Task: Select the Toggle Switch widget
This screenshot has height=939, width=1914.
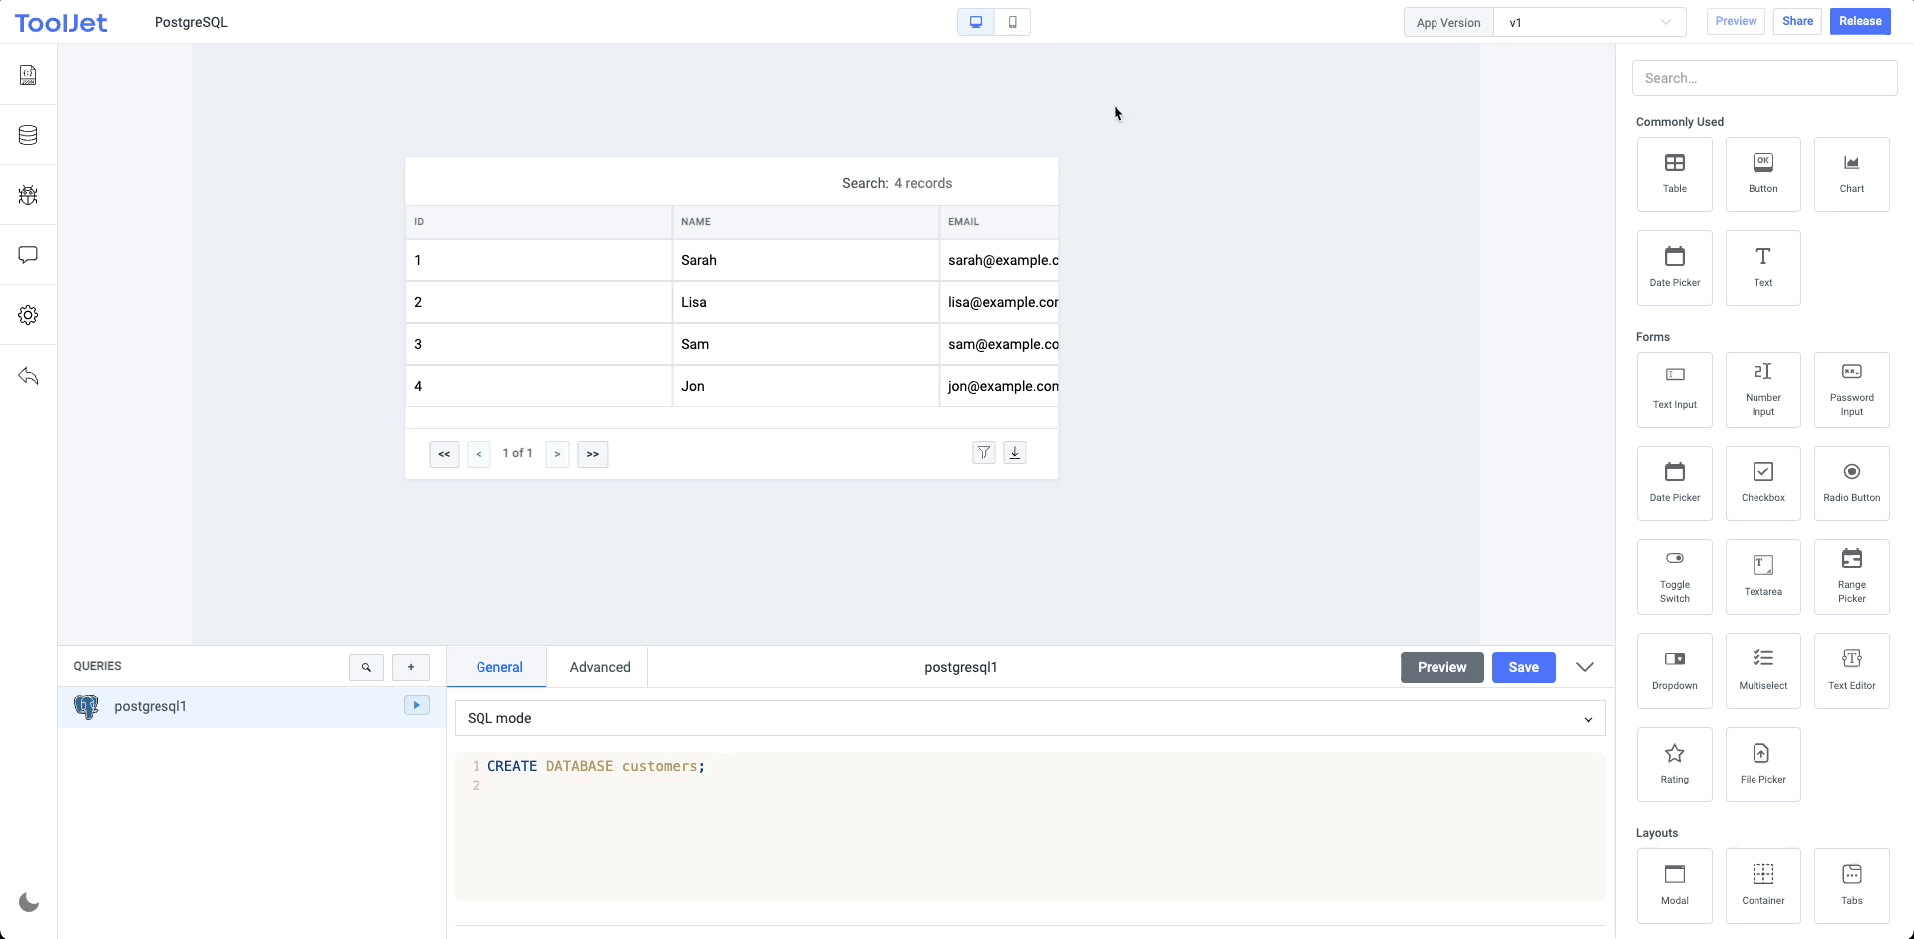Action: pyautogui.click(x=1675, y=577)
